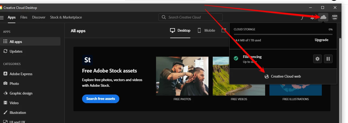This screenshot has width=348, height=123.
Task: Toggle the cloud activity icon
Action: [323, 17]
